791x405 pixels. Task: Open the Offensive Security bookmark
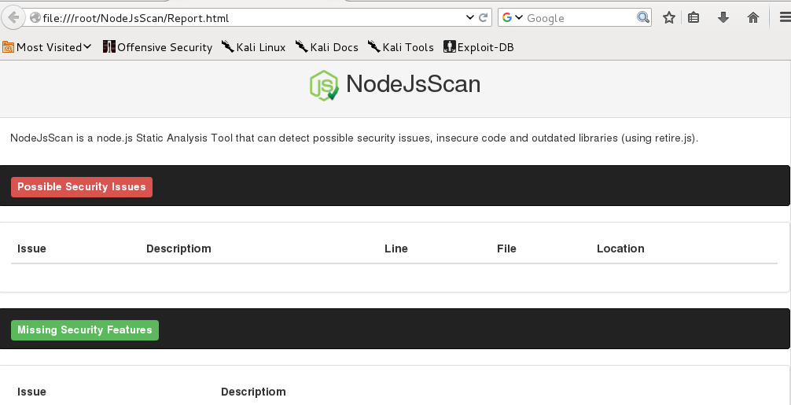pos(157,47)
